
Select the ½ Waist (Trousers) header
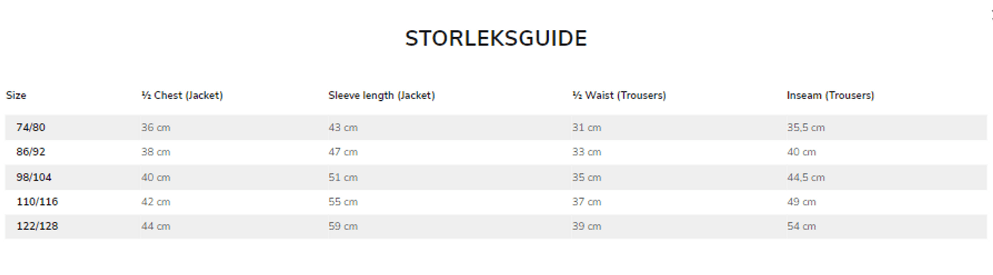(x=619, y=96)
